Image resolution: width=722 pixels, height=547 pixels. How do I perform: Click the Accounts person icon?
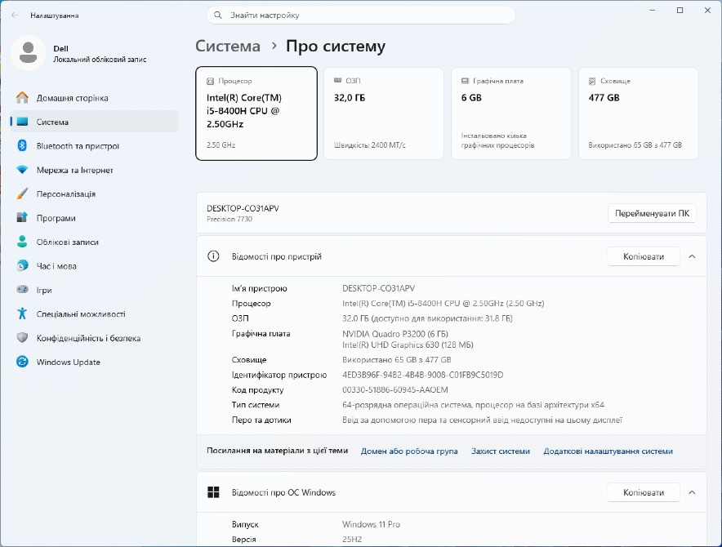point(22,242)
